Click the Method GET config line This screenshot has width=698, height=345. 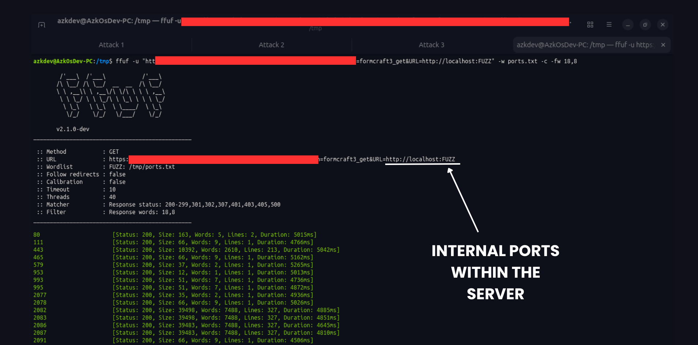point(78,152)
